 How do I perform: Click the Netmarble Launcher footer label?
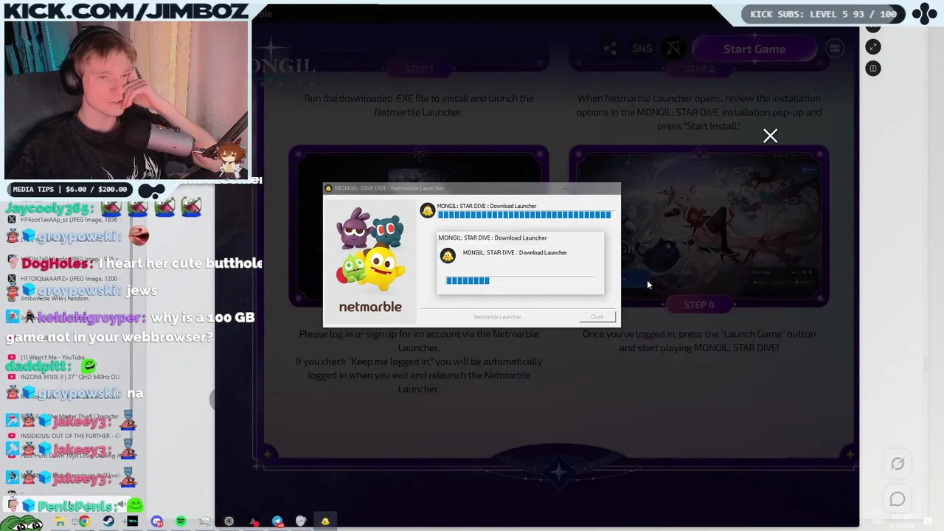(x=497, y=317)
